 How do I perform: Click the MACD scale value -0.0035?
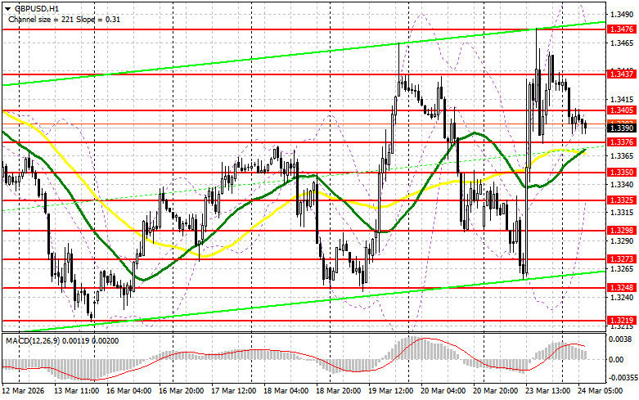coord(622,378)
